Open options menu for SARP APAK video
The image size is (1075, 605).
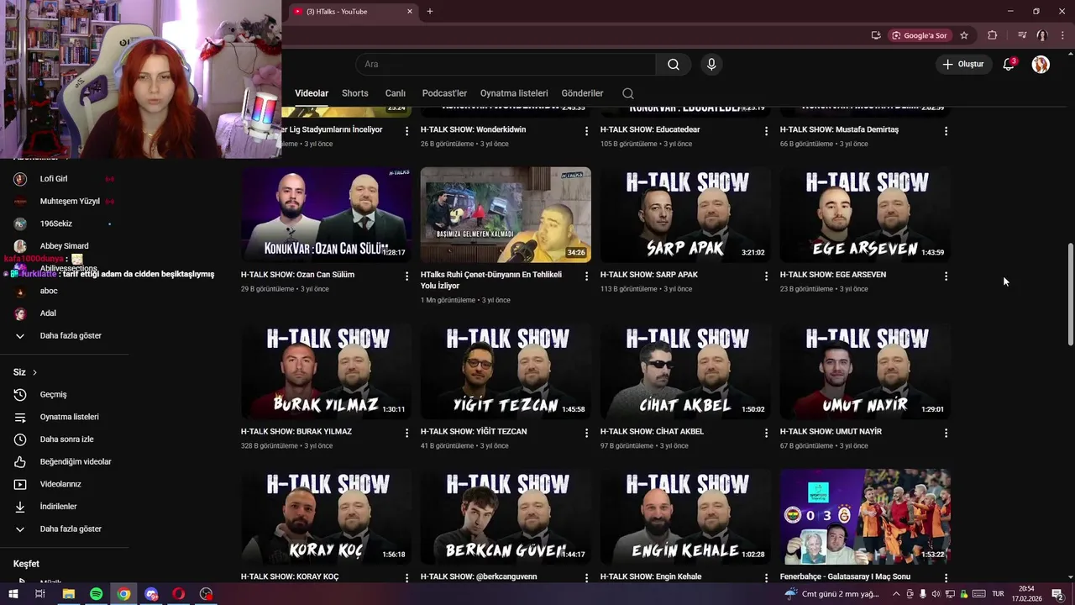point(766,276)
